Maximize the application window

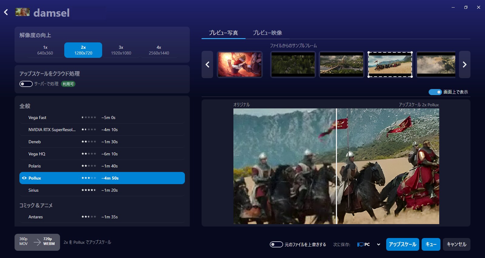point(466,7)
